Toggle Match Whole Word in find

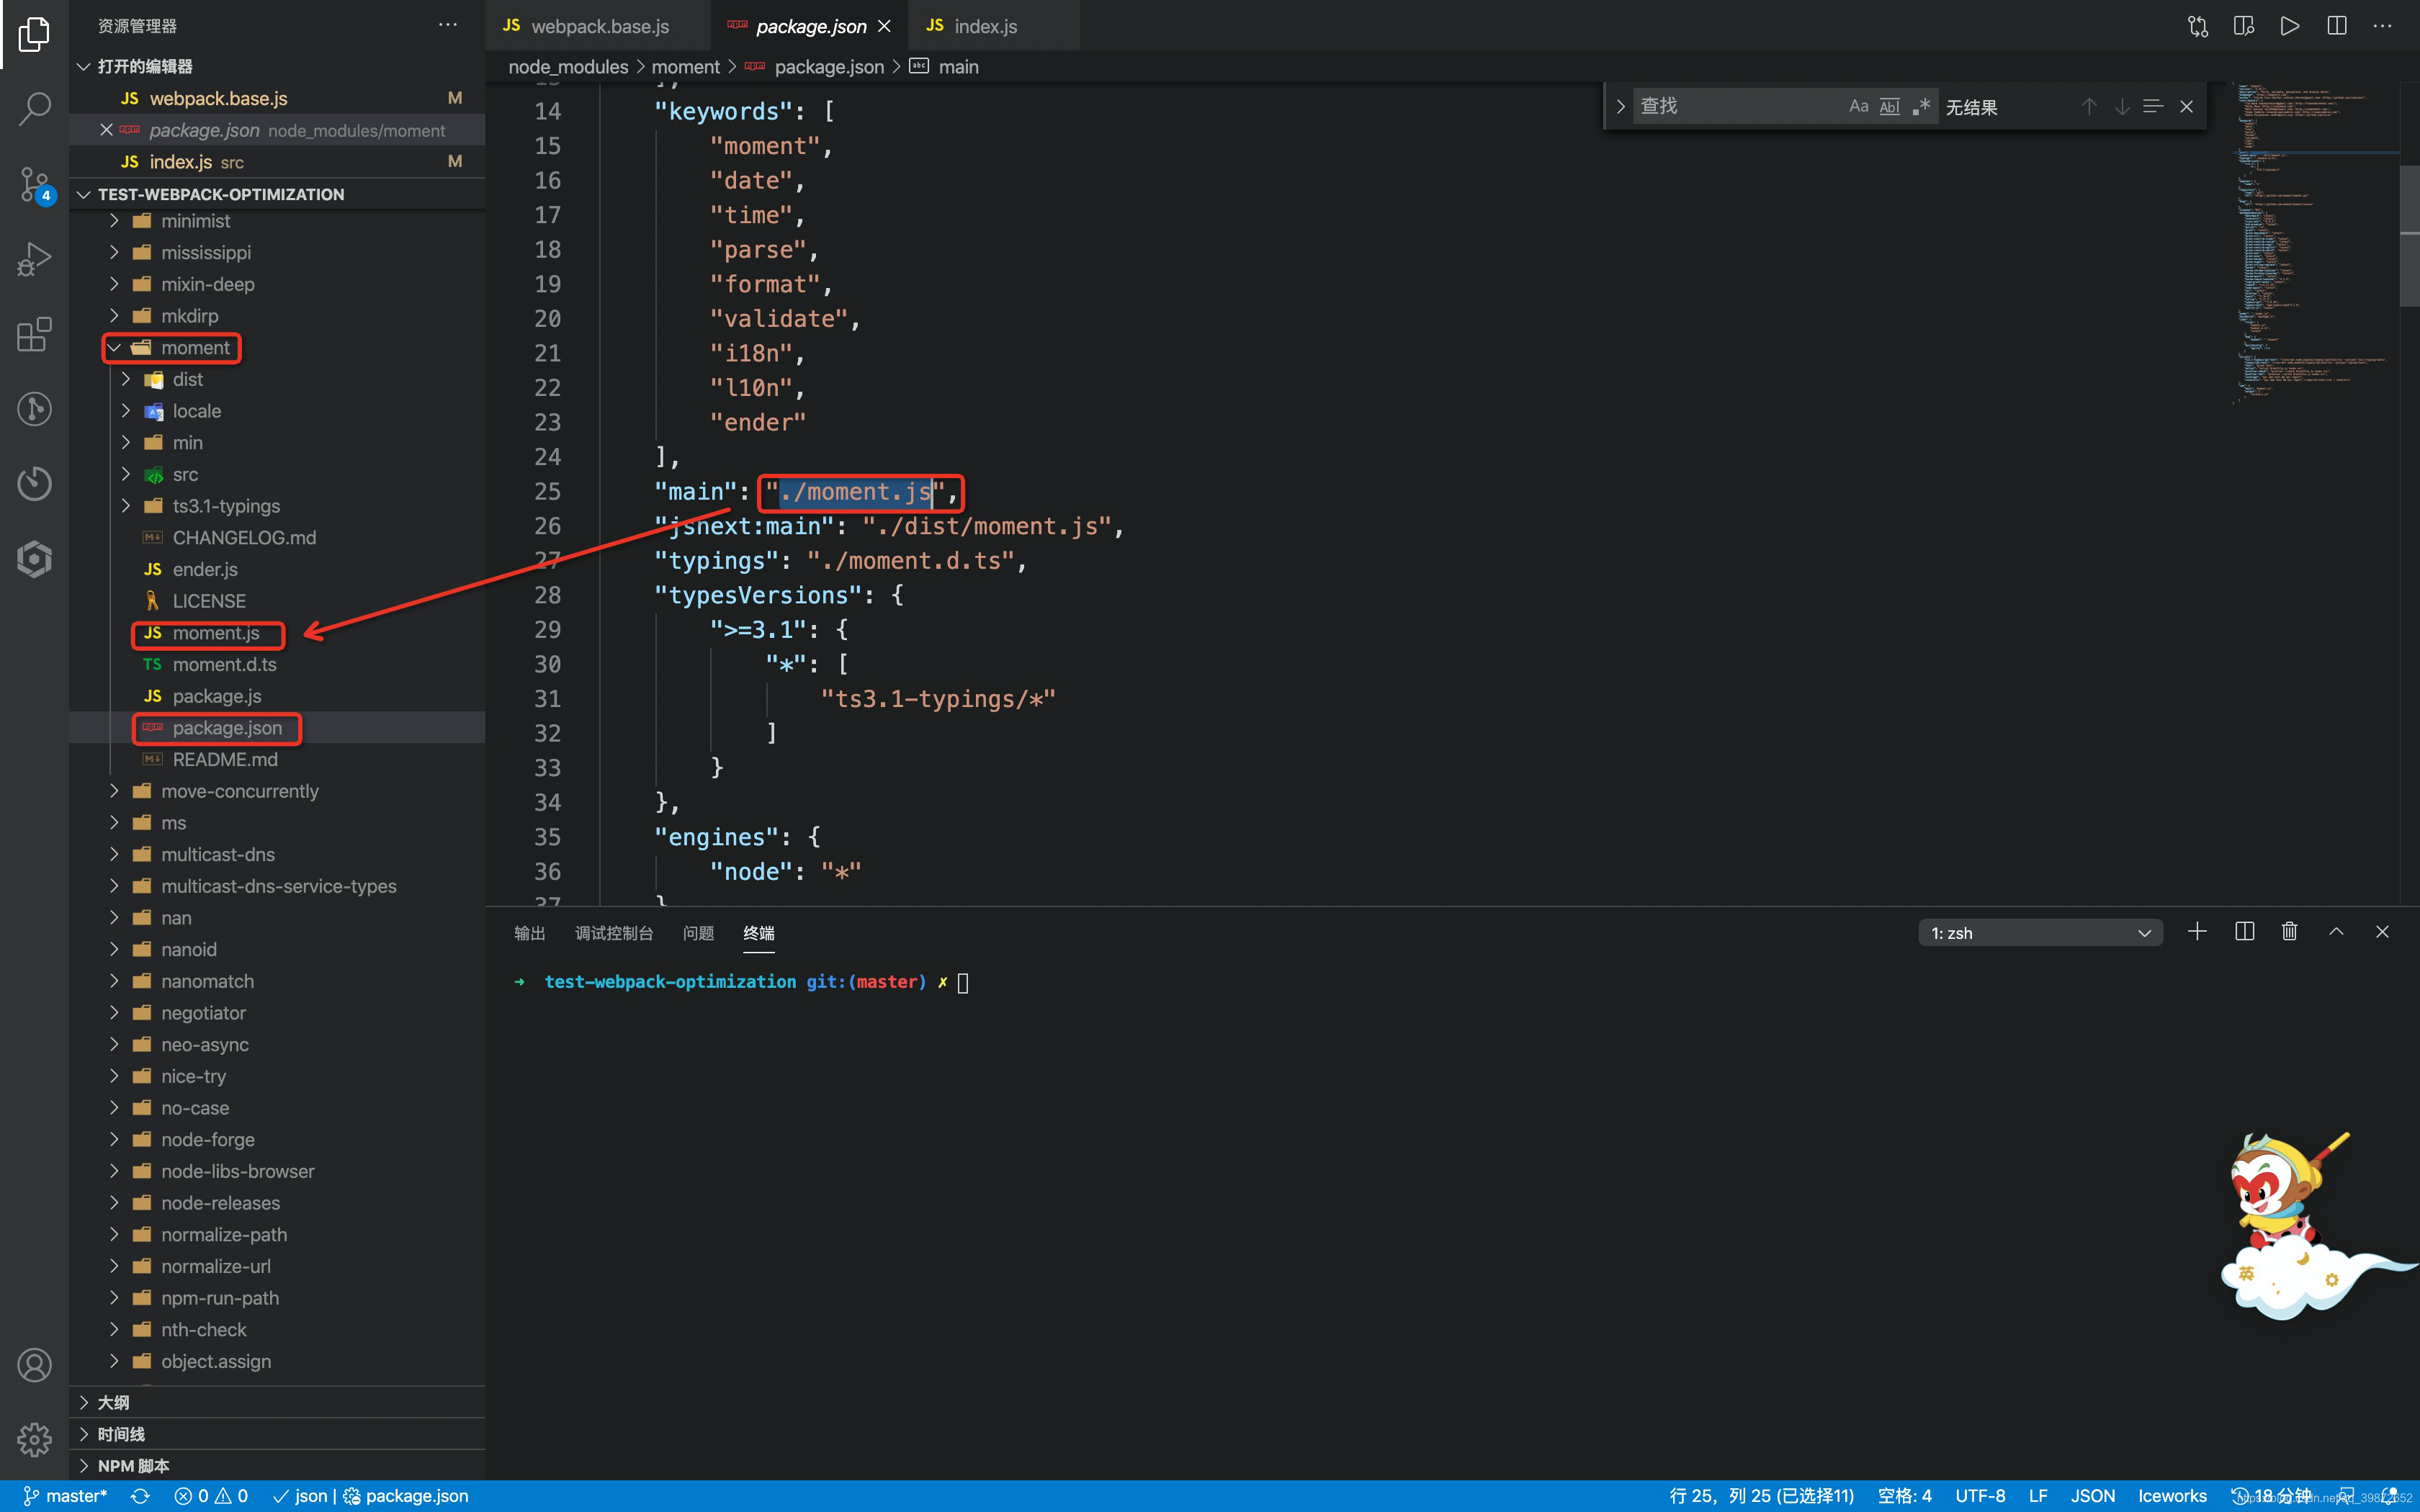pyautogui.click(x=1889, y=106)
